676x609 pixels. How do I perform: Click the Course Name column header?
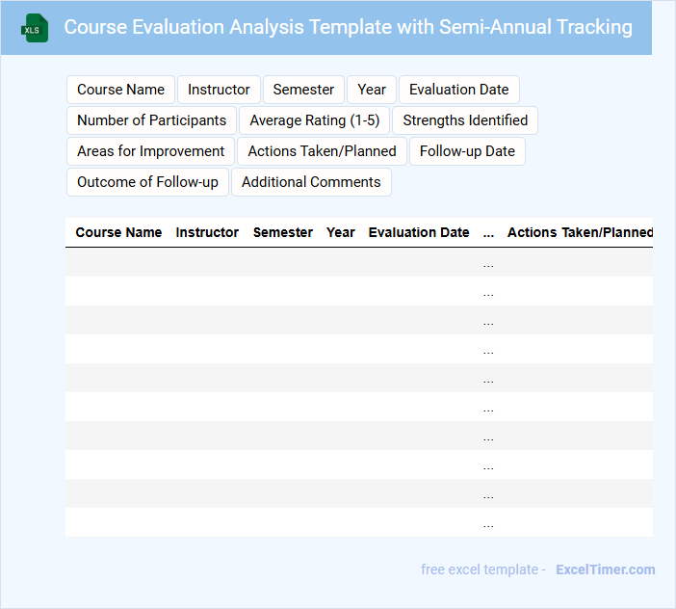click(x=118, y=232)
